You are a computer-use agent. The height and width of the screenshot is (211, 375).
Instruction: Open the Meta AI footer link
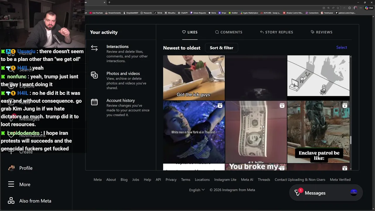tap(247, 180)
